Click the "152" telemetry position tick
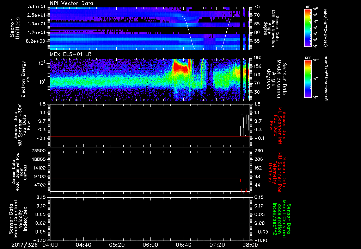This screenshot has width=361, height=249. [x=258, y=168]
